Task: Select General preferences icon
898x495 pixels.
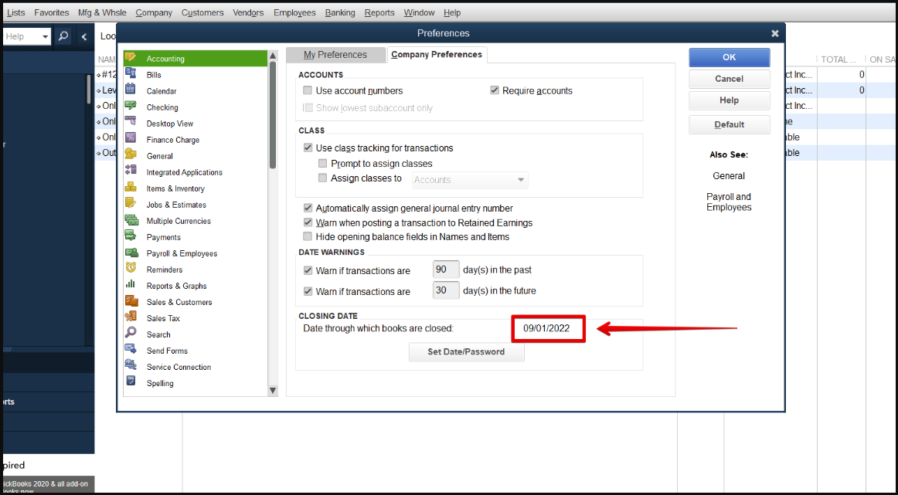Action: tap(131, 154)
